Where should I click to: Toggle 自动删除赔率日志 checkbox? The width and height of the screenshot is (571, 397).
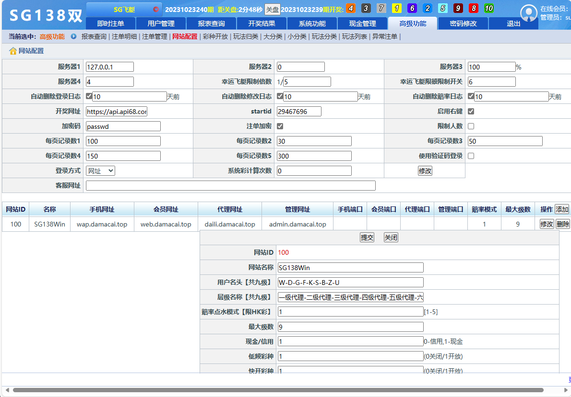click(471, 96)
